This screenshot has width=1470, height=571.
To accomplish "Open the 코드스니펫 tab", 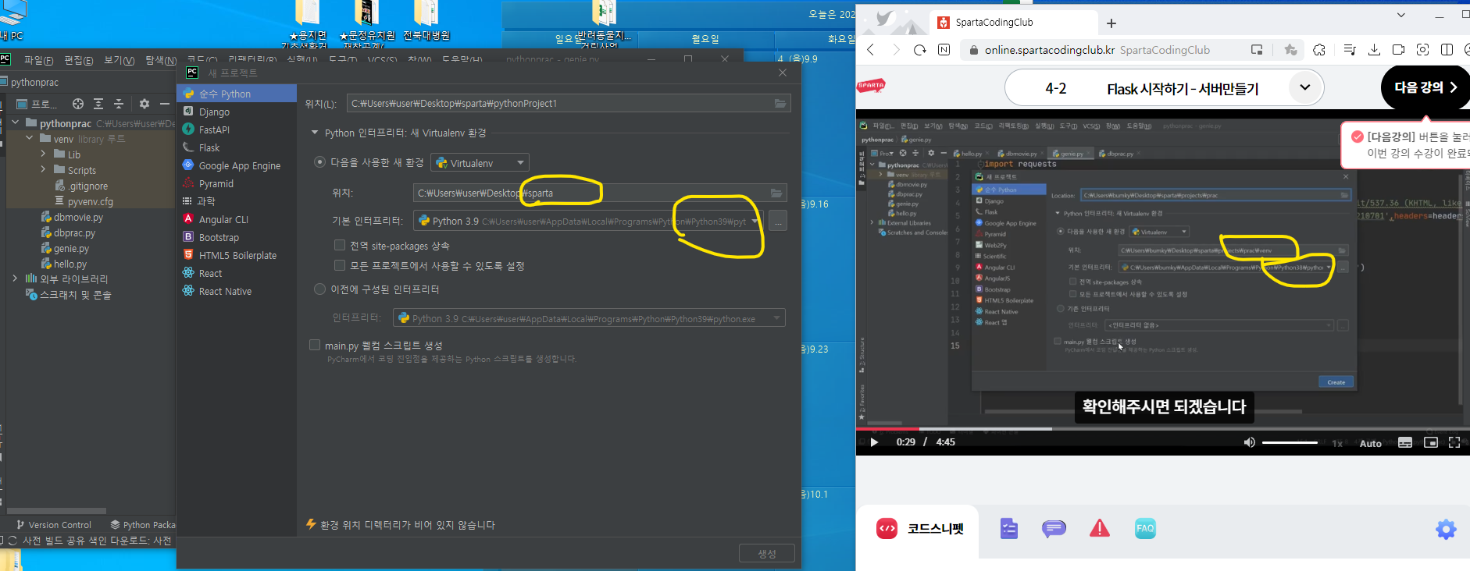I will point(919,529).
